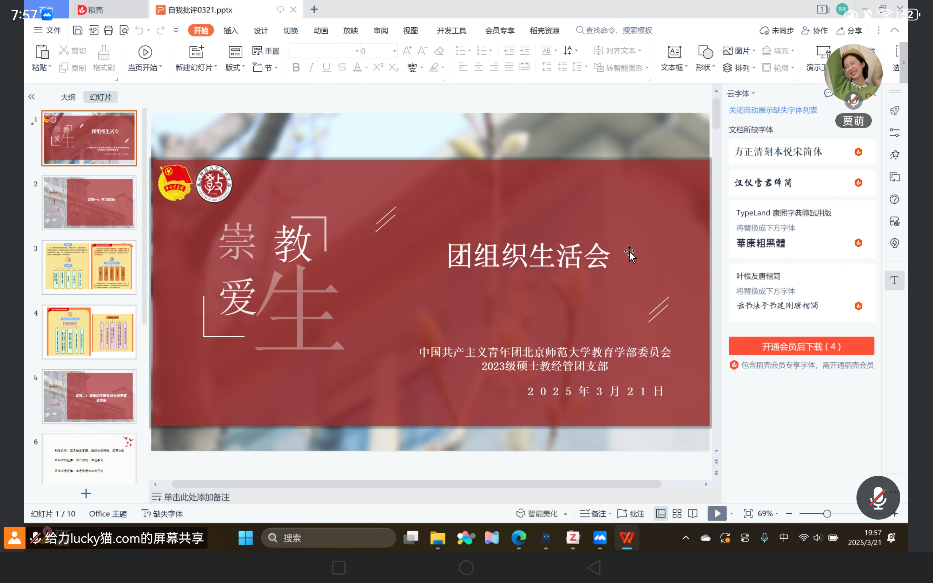Click 开通会员后下载 membership download button
Image resolution: width=933 pixels, height=583 pixels.
[801, 346]
